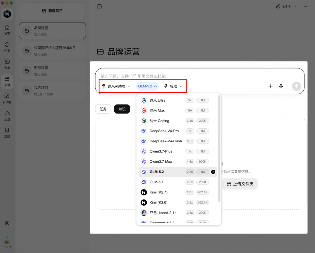Click the checkmark on GLM-5.2 row
The width and height of the screenshot is (315, 253).
pos(213,172)
